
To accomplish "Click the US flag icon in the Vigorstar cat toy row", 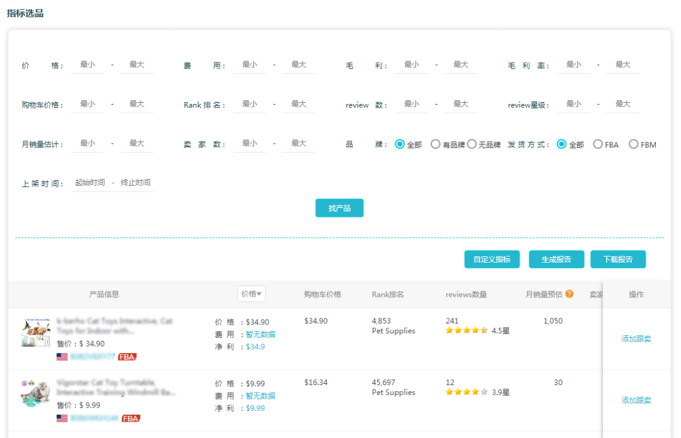I will 62,418.
